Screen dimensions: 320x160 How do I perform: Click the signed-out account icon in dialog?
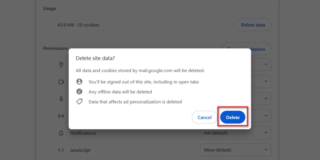[79, 82]
